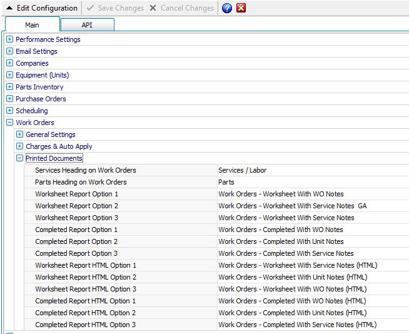Click Completed Report Option 1 value

(281, 230)
